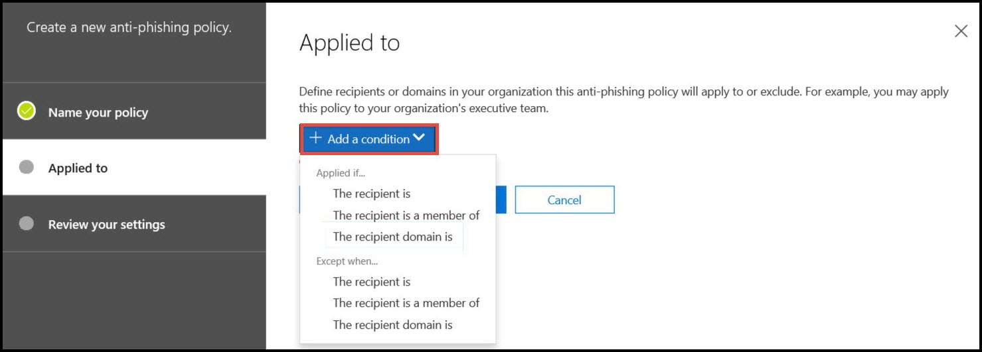Click the 'Except when...' group header

point(347,261)
